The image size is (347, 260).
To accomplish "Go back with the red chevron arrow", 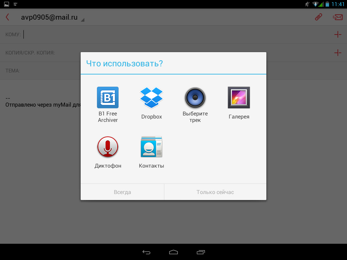I will [7, 17].
